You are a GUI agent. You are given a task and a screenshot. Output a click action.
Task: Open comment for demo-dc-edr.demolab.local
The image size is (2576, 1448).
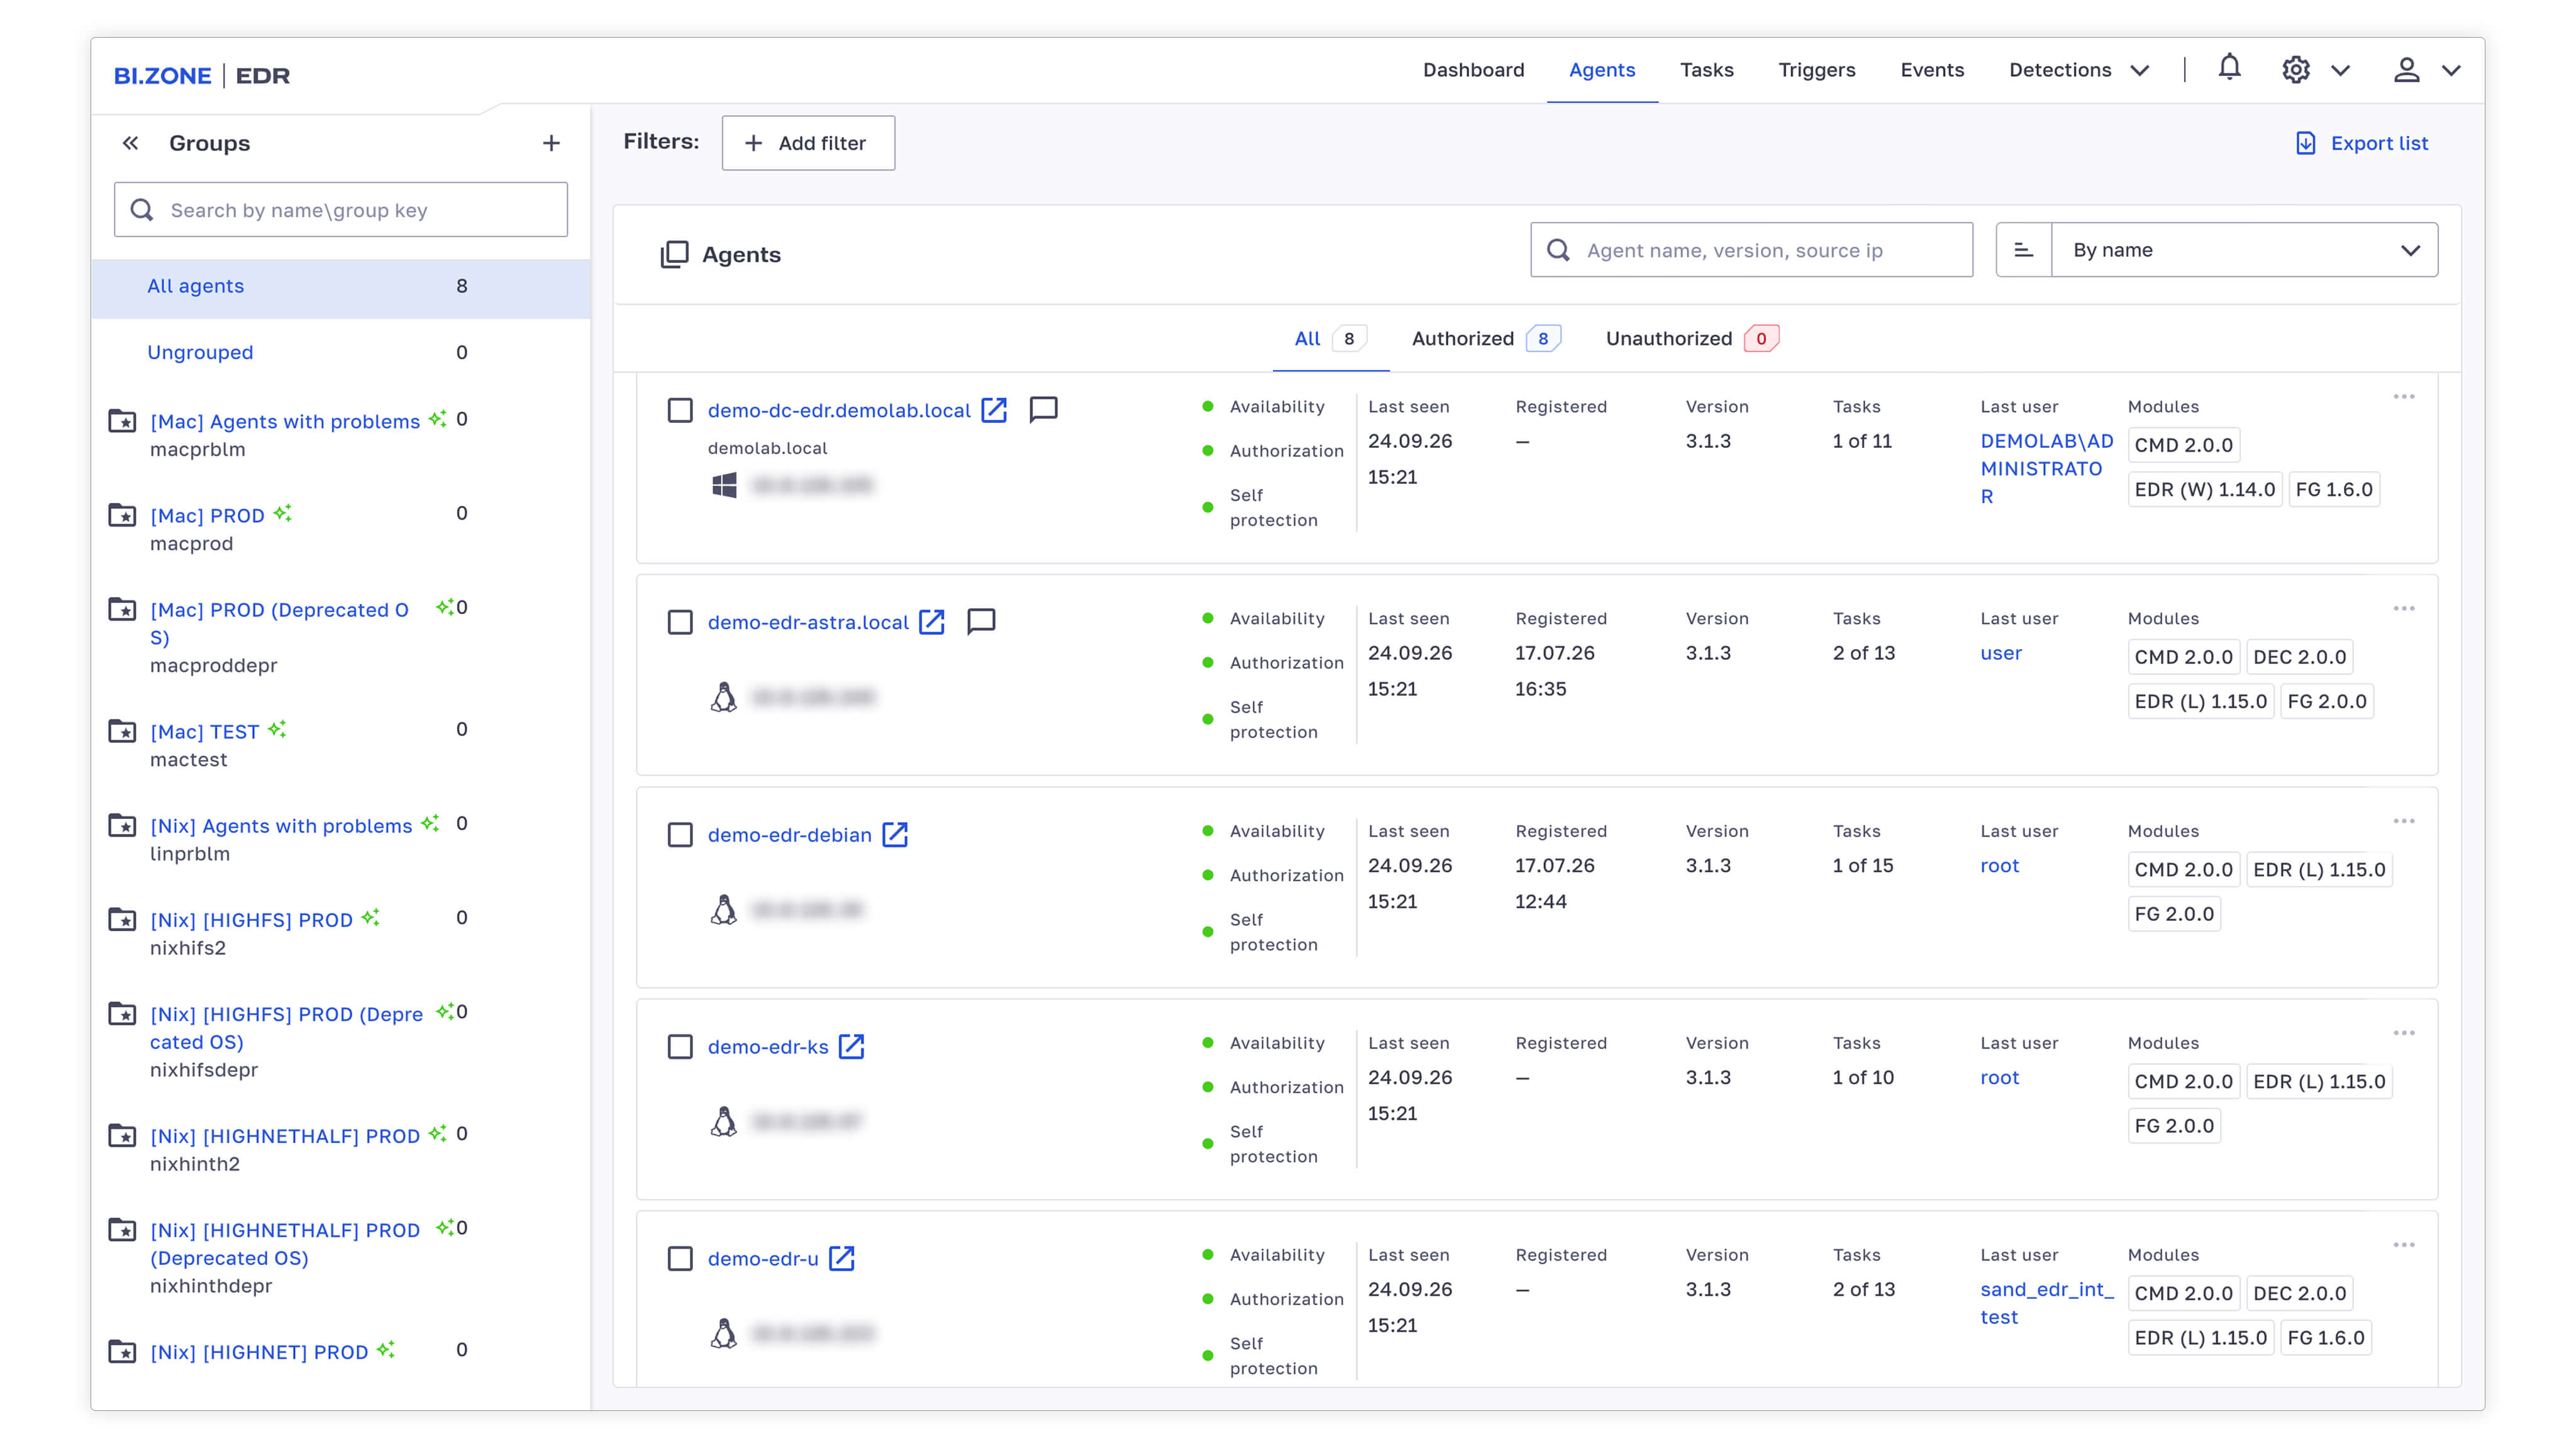1043,409
